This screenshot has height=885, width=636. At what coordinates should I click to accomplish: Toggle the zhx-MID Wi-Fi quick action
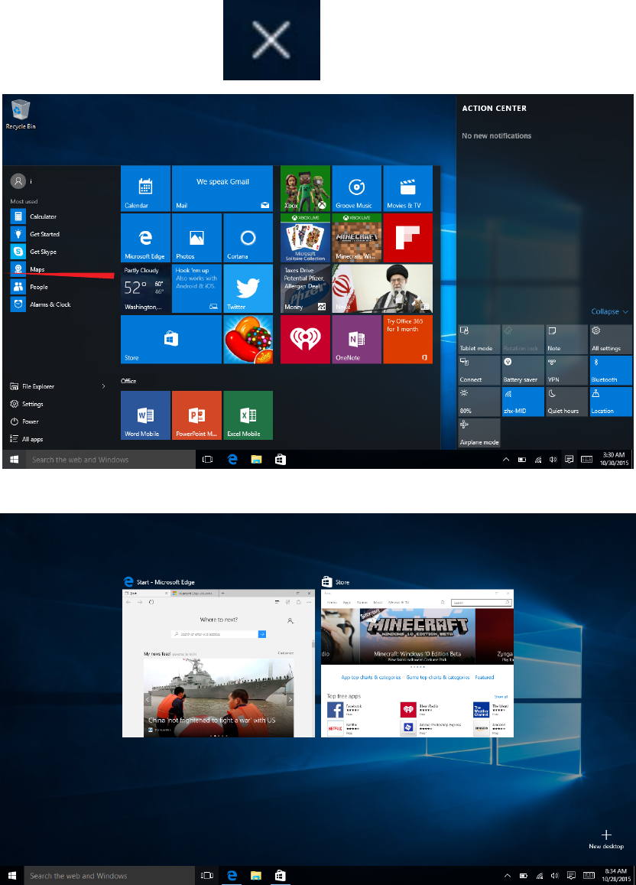click(x=523, y=402)
